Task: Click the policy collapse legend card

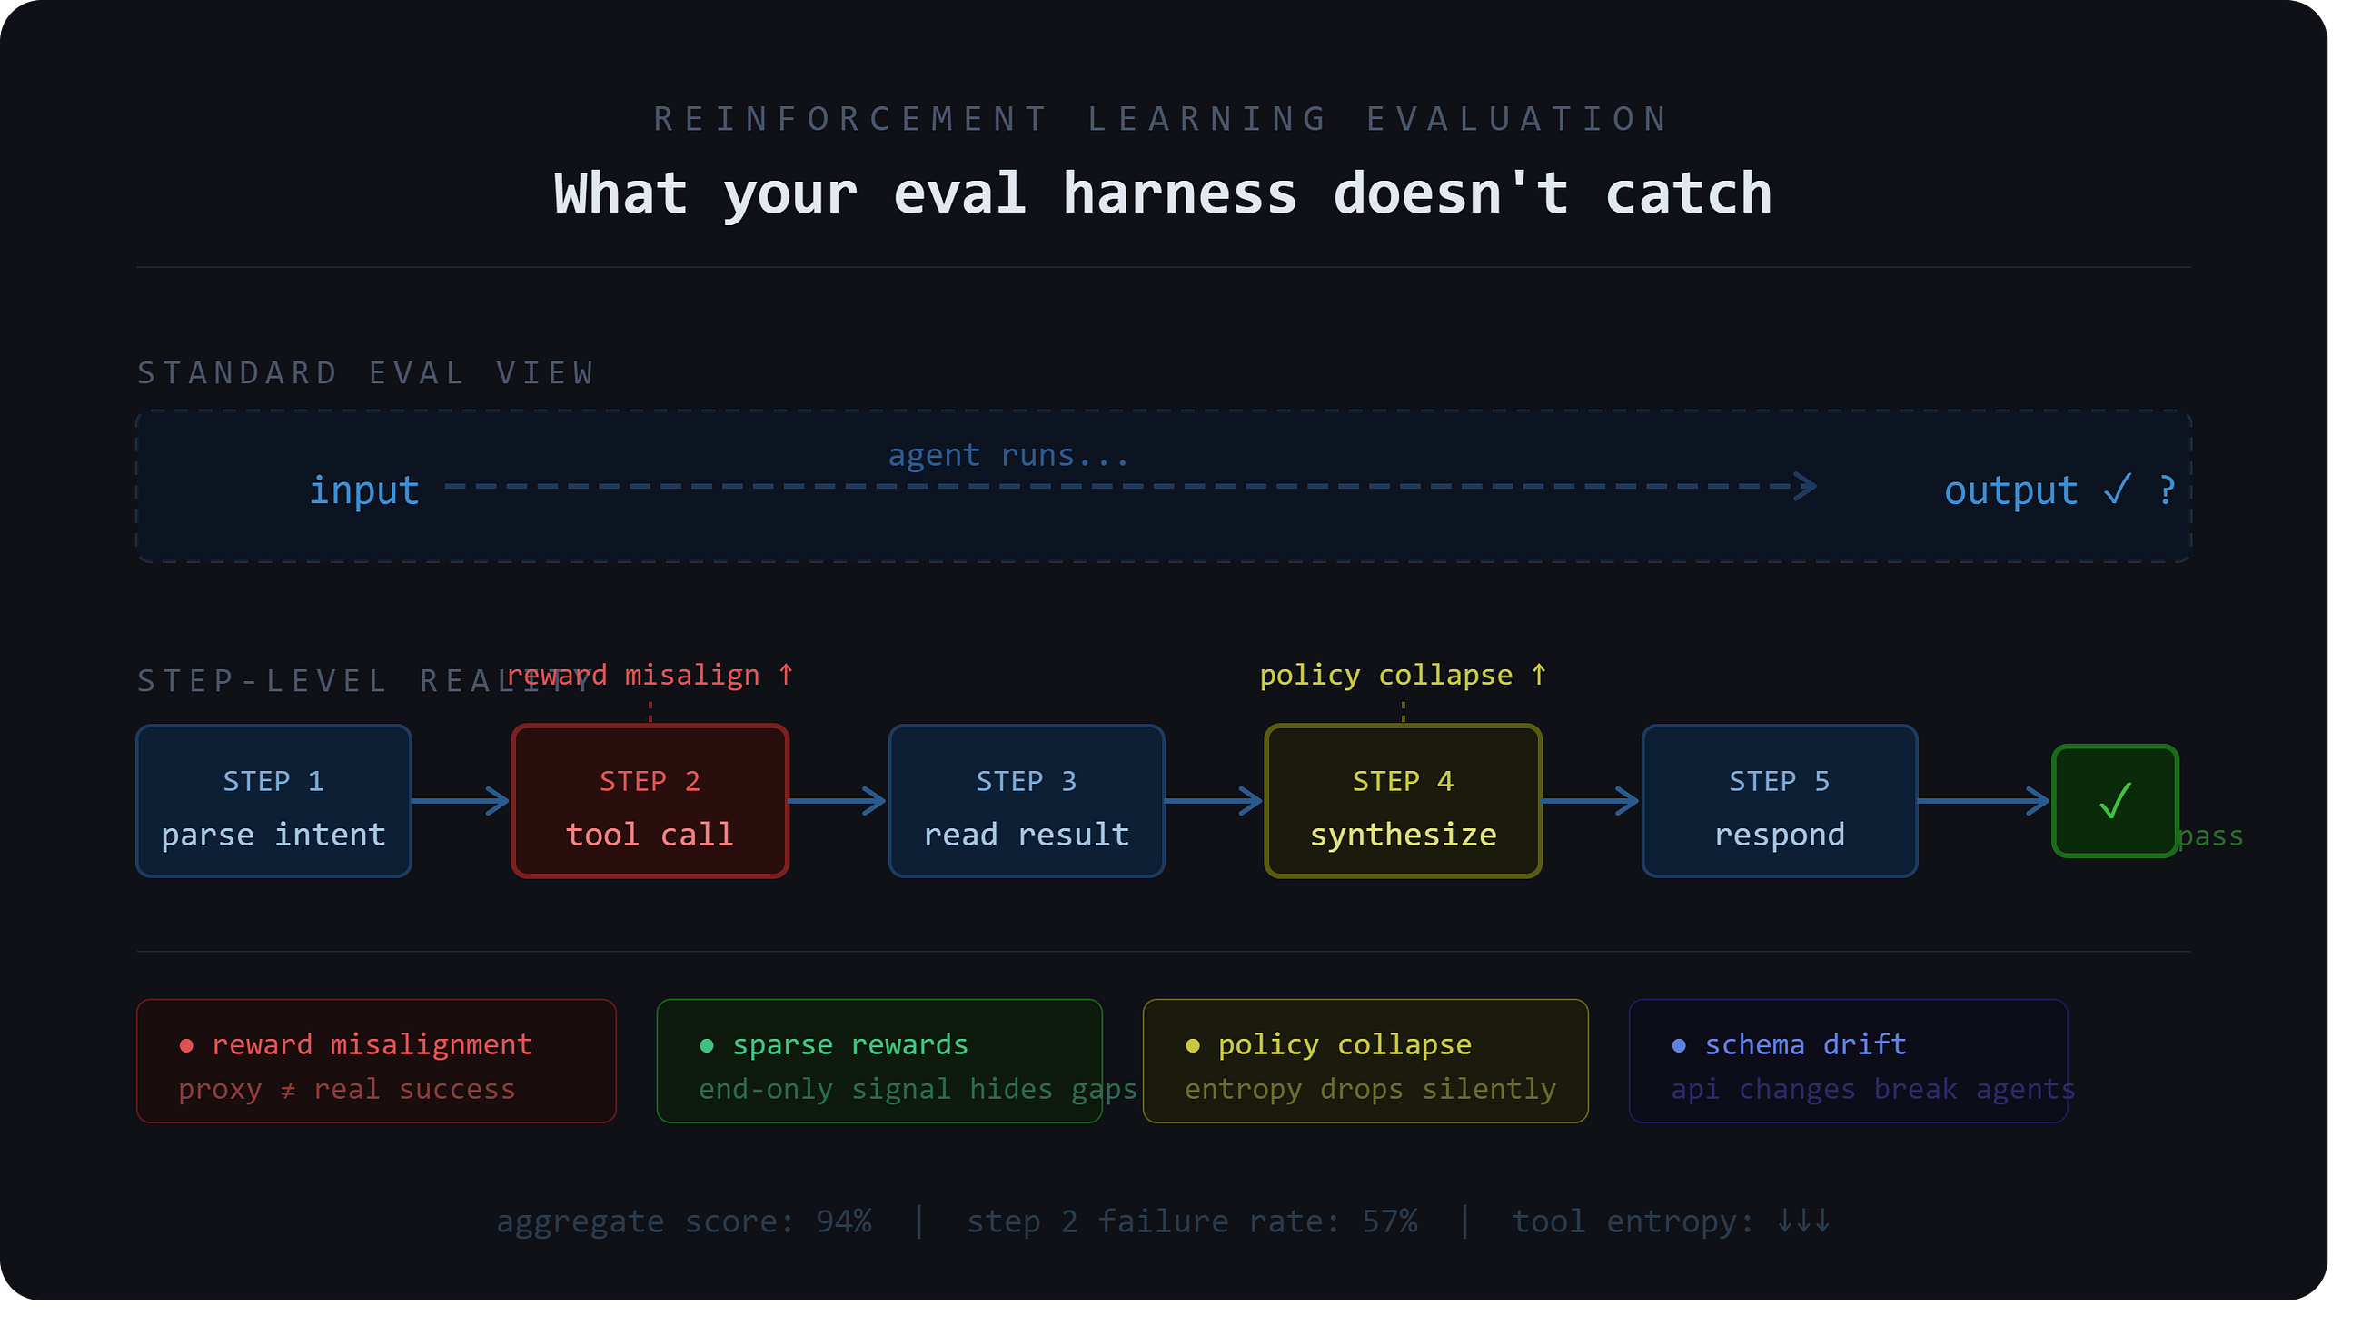Action: (1365, 1061)
